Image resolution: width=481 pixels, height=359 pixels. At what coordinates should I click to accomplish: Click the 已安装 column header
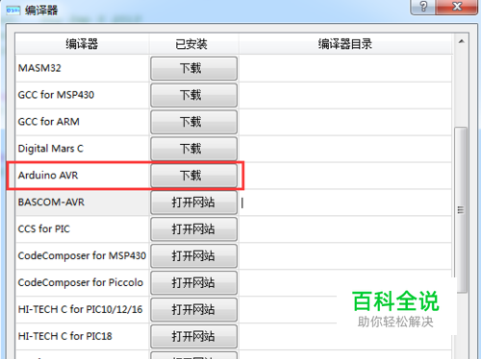(x=193, y=44)
